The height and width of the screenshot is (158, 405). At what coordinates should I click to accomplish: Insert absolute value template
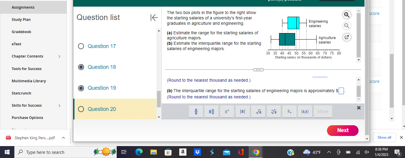point(243,111)
